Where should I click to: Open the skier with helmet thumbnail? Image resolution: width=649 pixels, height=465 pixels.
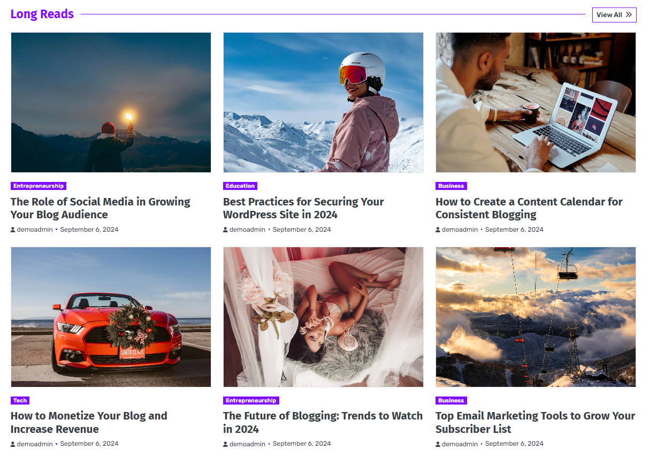323,102
